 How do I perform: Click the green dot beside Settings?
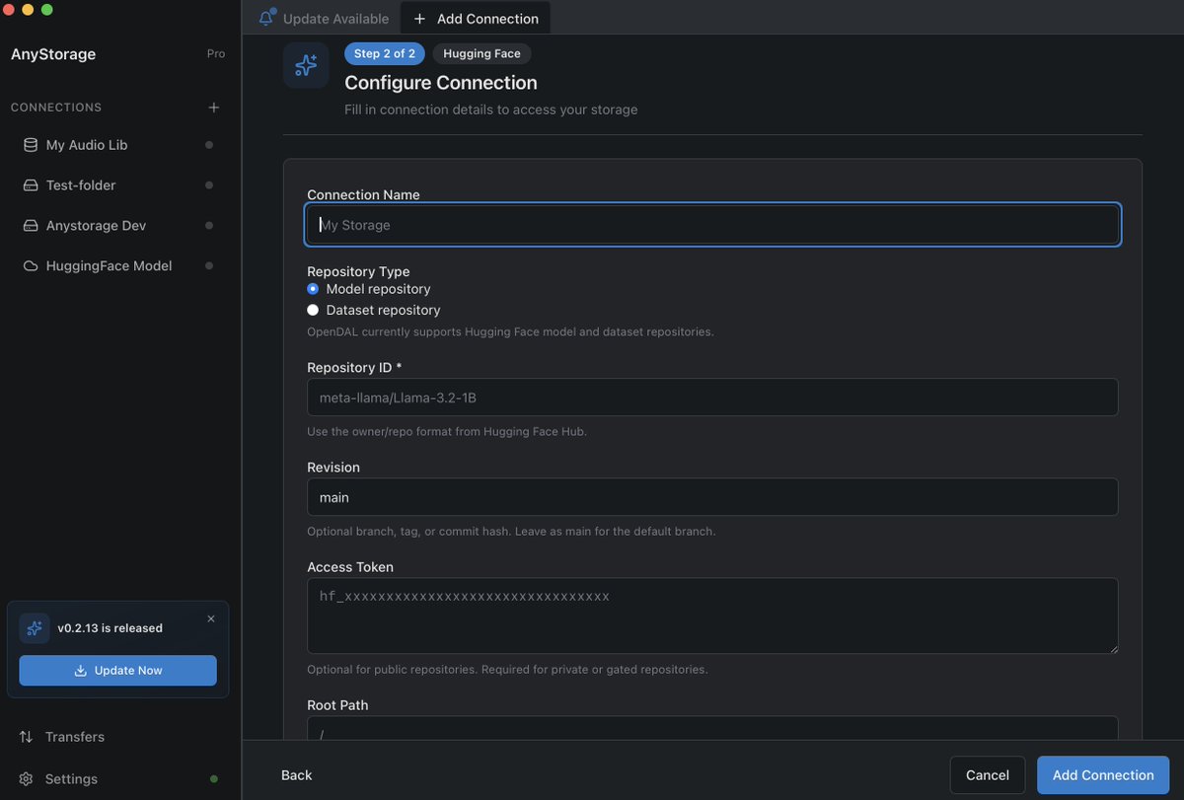pos(214,779)
